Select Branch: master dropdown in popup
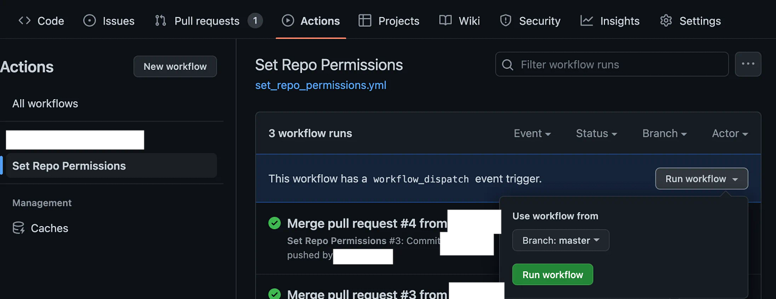Viewport: 776px width, 299px height. [x=561, y=240]
